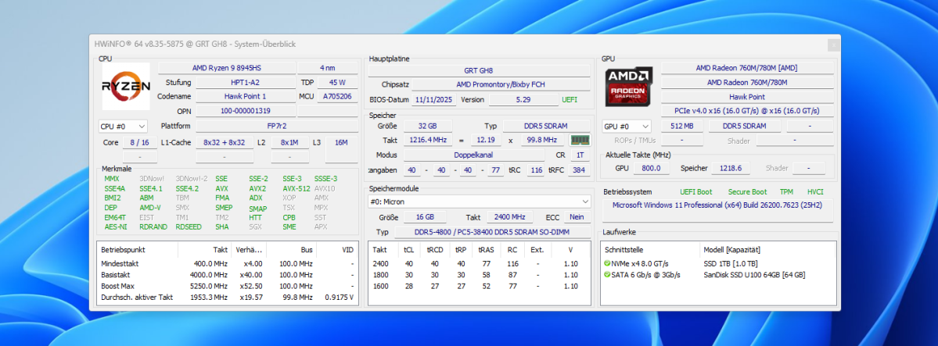938x346 pixels.
Task: Click the 'tCL' column header
Action: click(409, 250)
